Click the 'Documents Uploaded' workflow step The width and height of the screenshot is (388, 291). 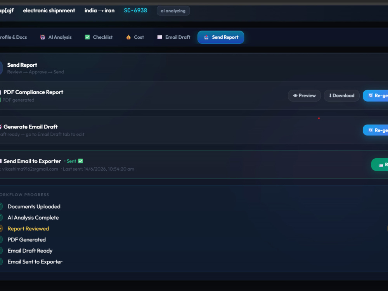[x=34, y=207]
